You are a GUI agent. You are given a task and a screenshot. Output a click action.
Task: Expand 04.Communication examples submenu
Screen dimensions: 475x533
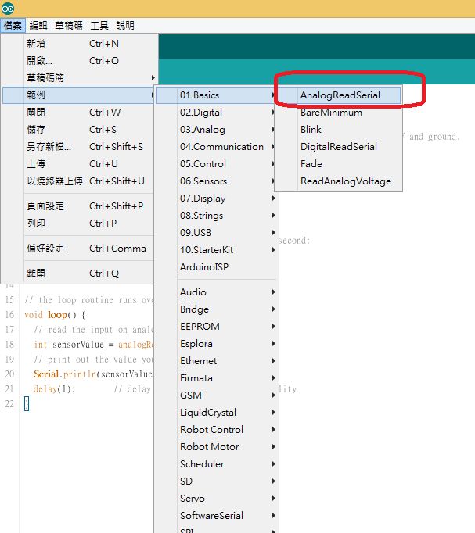pos(216,147)
